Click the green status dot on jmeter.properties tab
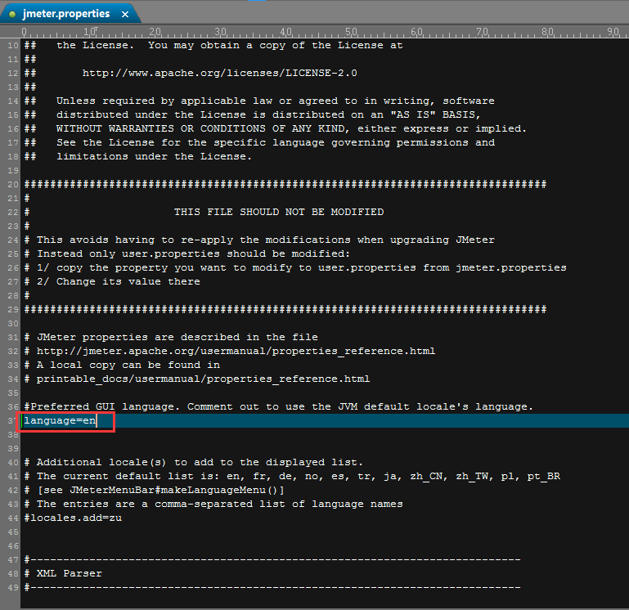Image resolution: width=629 pixels, height=610 pixels. [12, 15]
